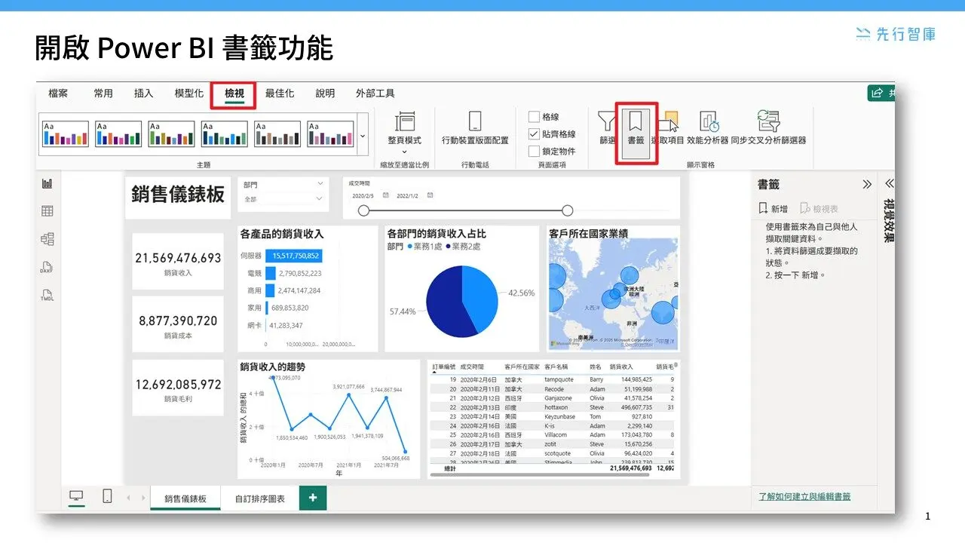Open link 了解如何建立與編輯書籤

804,496
